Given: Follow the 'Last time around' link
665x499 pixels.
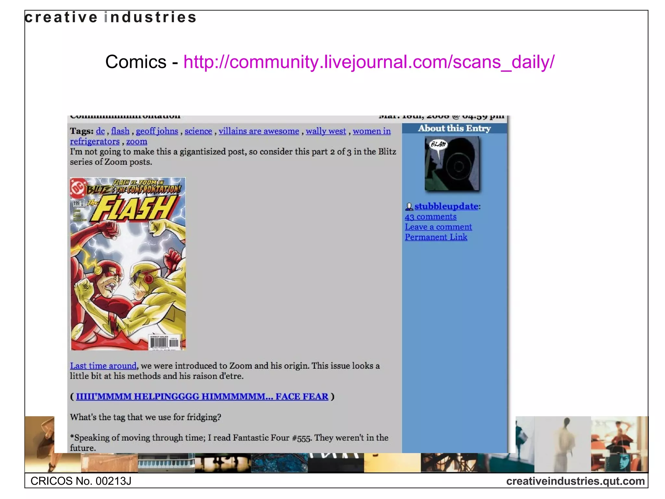Looking at the screenshot, I should coord(103,366).
